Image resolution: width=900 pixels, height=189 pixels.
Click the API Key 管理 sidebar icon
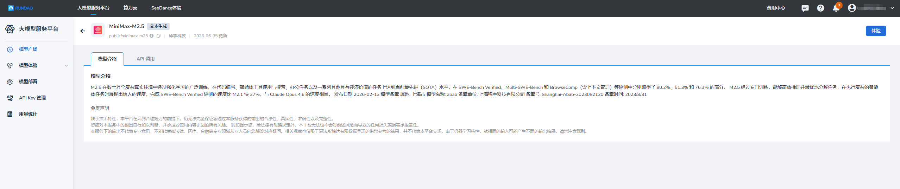[x=10, y=98]
